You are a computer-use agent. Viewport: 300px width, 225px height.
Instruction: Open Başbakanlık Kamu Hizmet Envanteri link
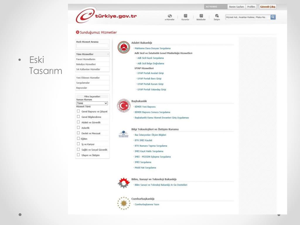(162, 118)
